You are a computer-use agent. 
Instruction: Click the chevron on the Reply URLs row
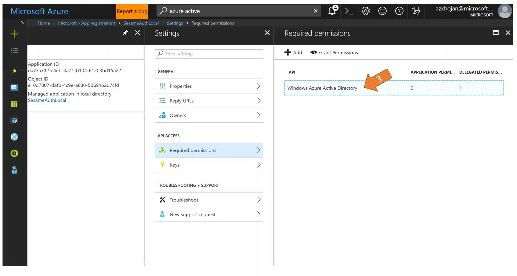pos(259,101)
